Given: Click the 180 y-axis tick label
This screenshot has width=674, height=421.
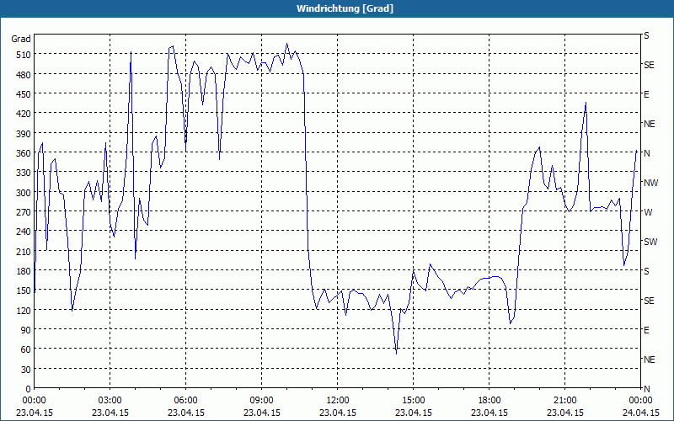Looking at the screenshot, I should point(24,271).
